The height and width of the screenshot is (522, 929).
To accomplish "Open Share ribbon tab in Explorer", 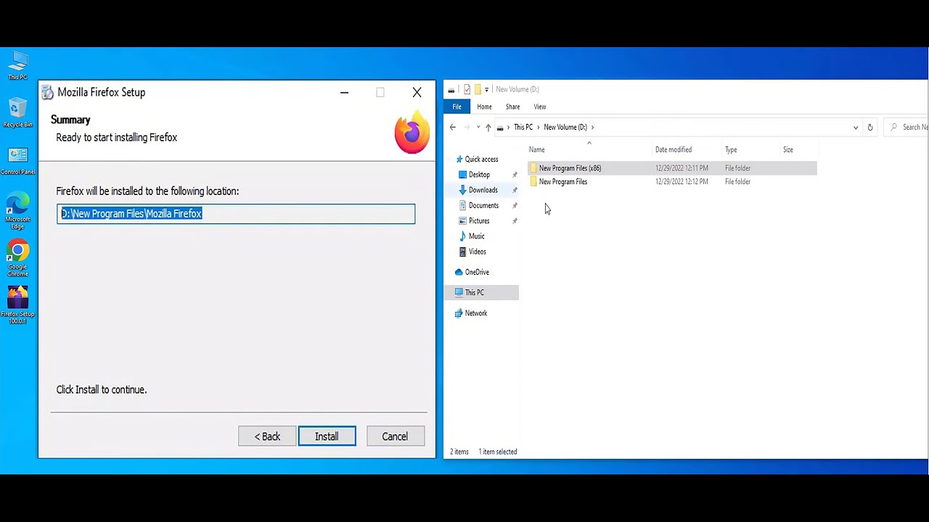I will click(x=512, y=107).
